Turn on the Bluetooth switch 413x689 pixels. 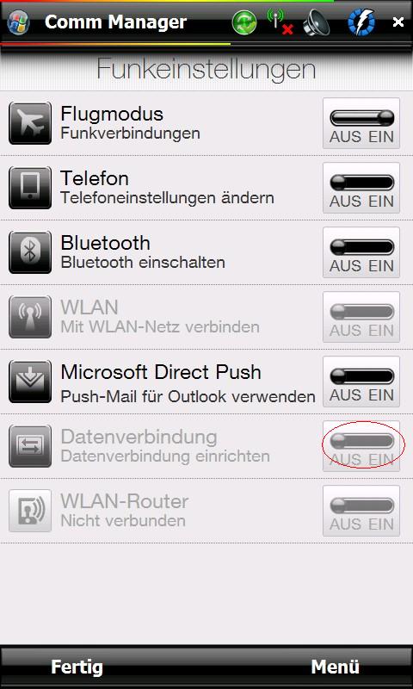pos(361,252)
